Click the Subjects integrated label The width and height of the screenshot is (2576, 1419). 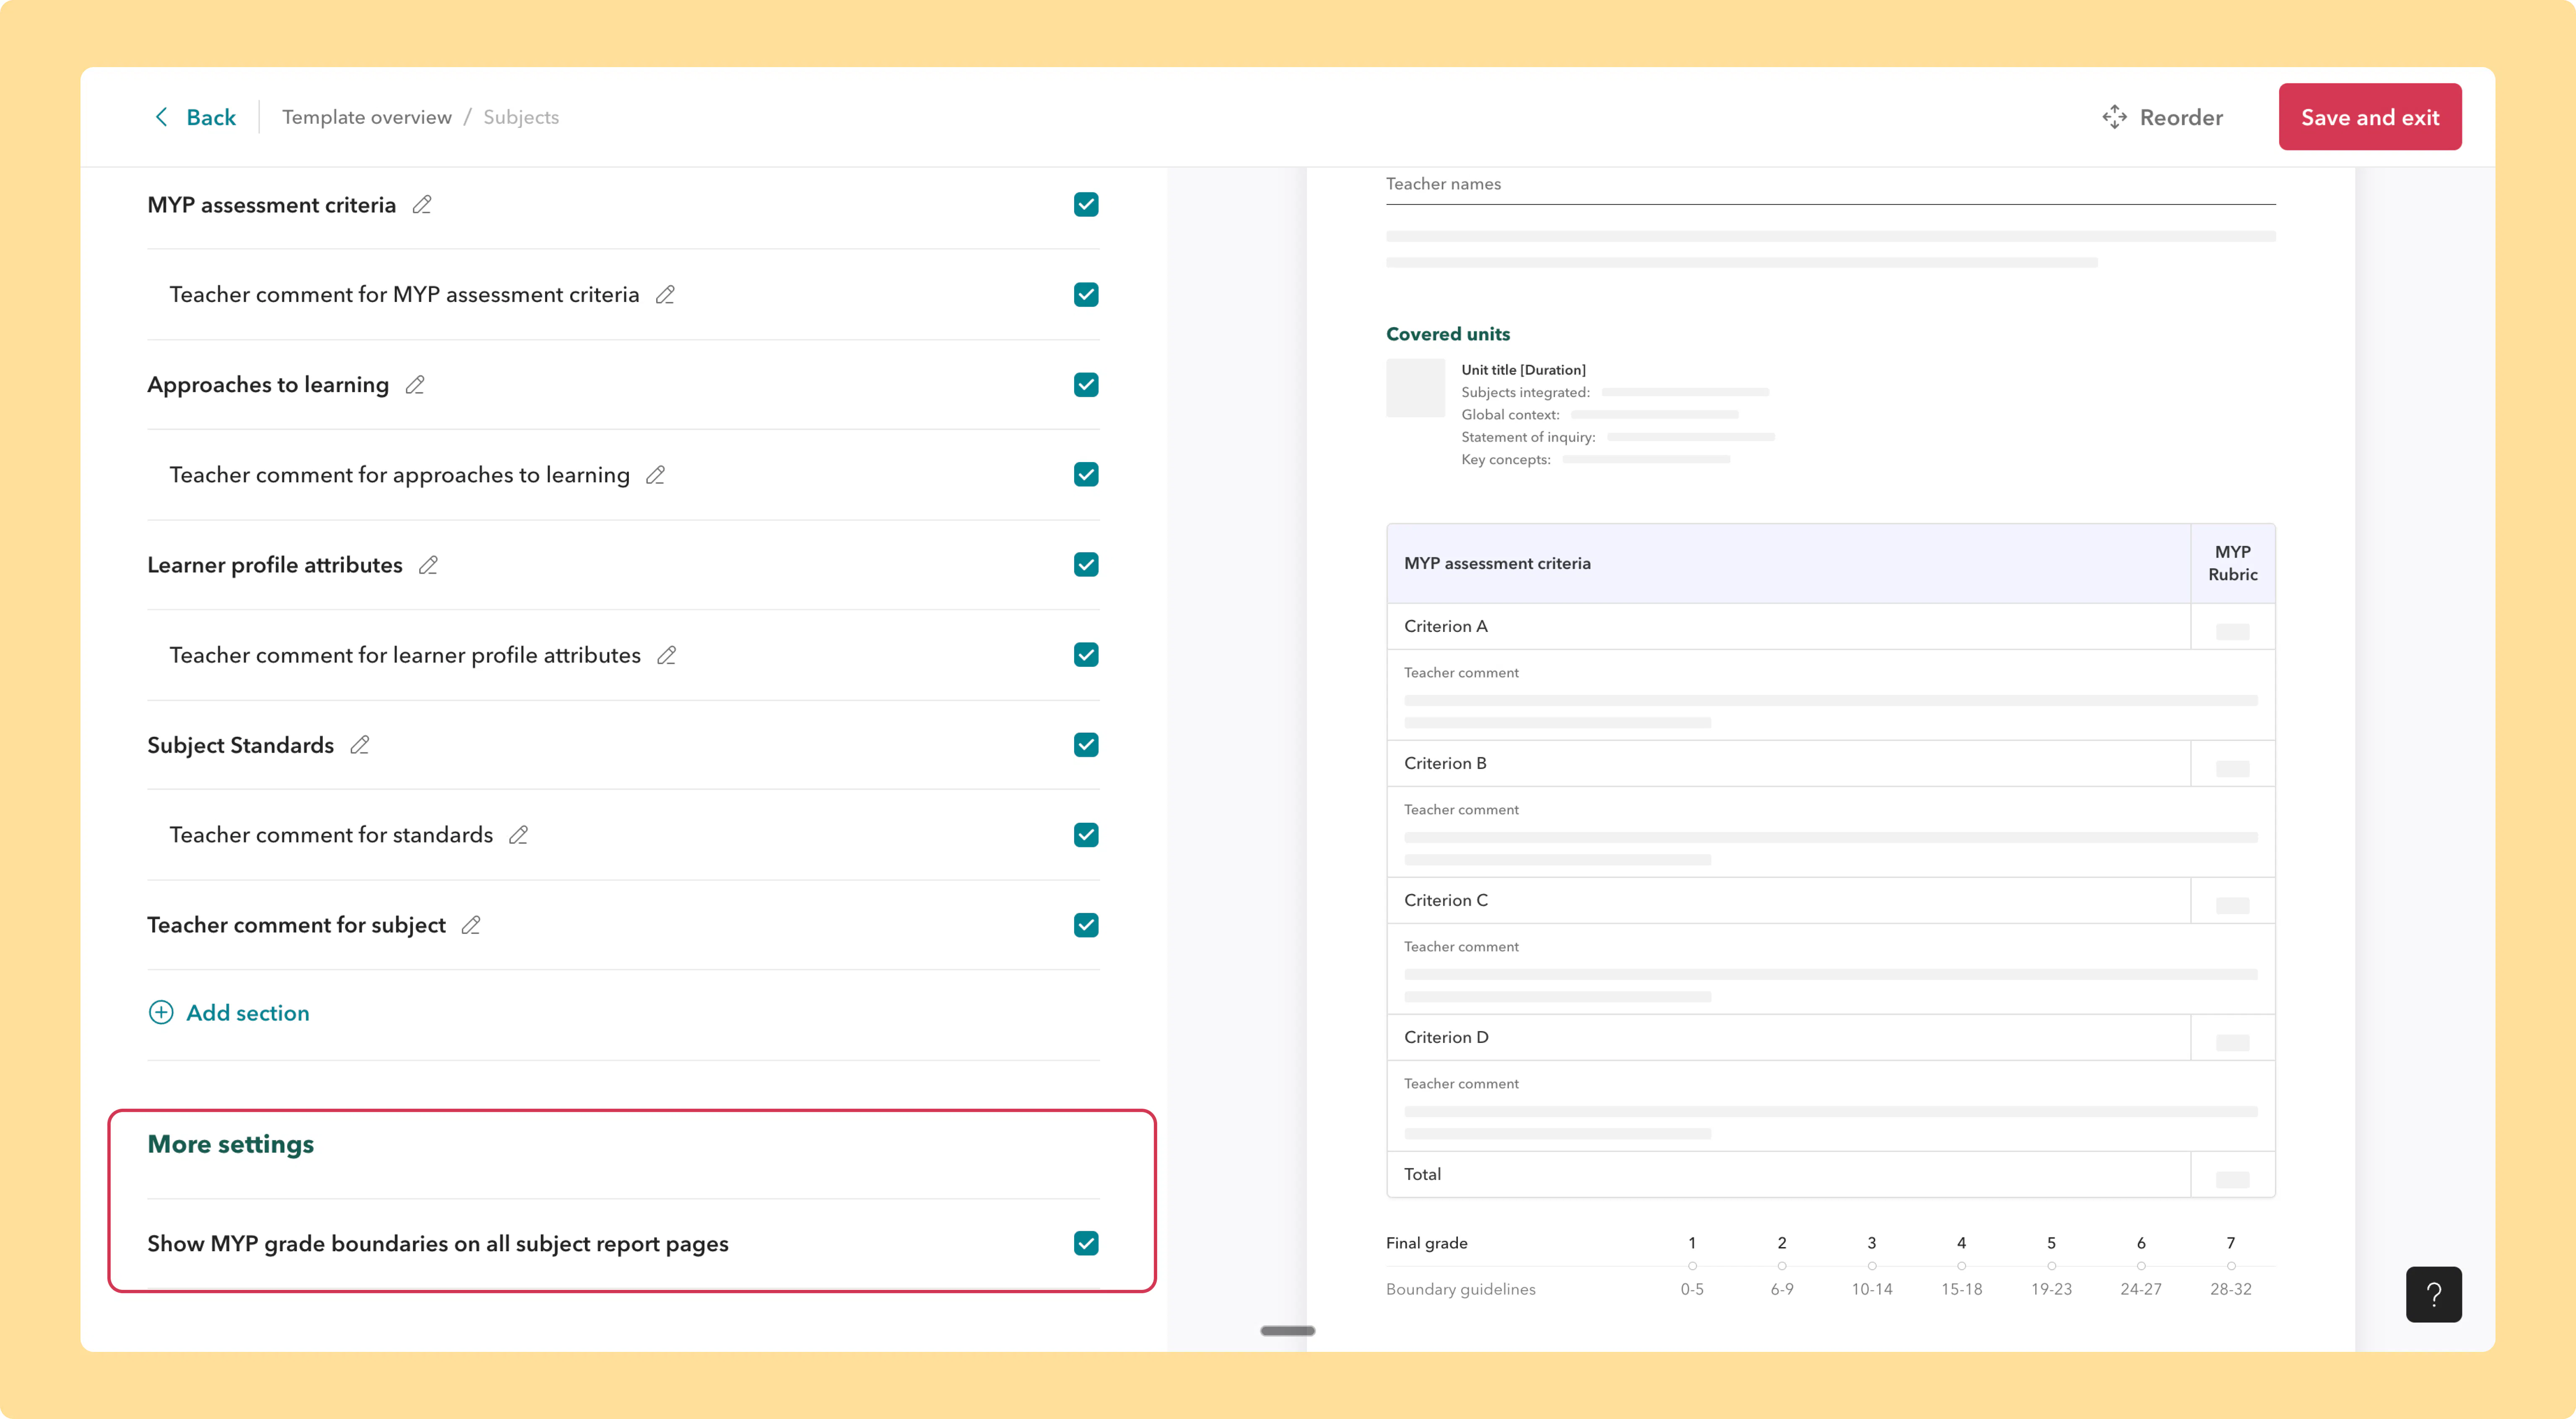1525,392
